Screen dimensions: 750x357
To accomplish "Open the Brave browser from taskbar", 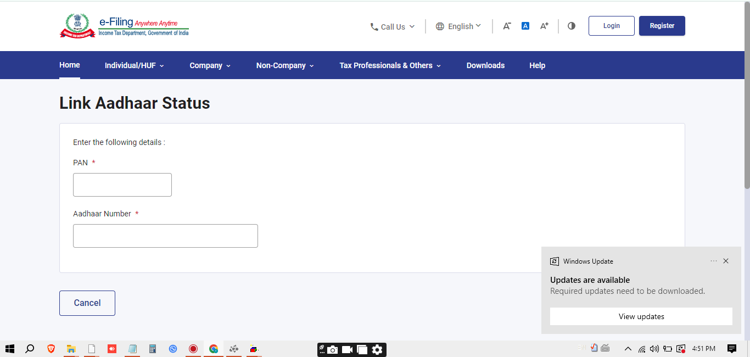I will [x=51, y=349].
